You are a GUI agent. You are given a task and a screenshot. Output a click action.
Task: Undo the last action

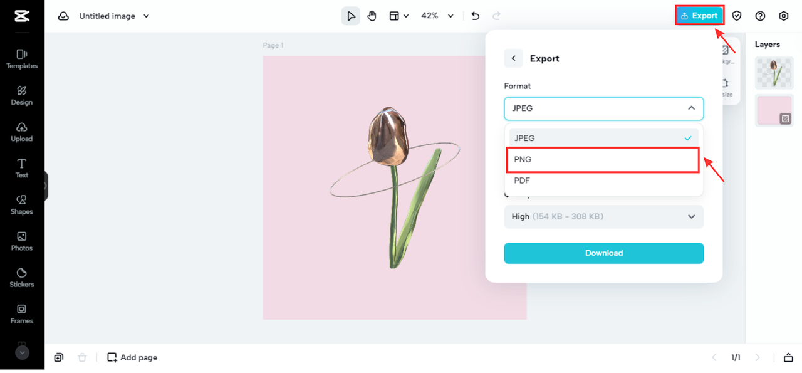tap(475, 16)
